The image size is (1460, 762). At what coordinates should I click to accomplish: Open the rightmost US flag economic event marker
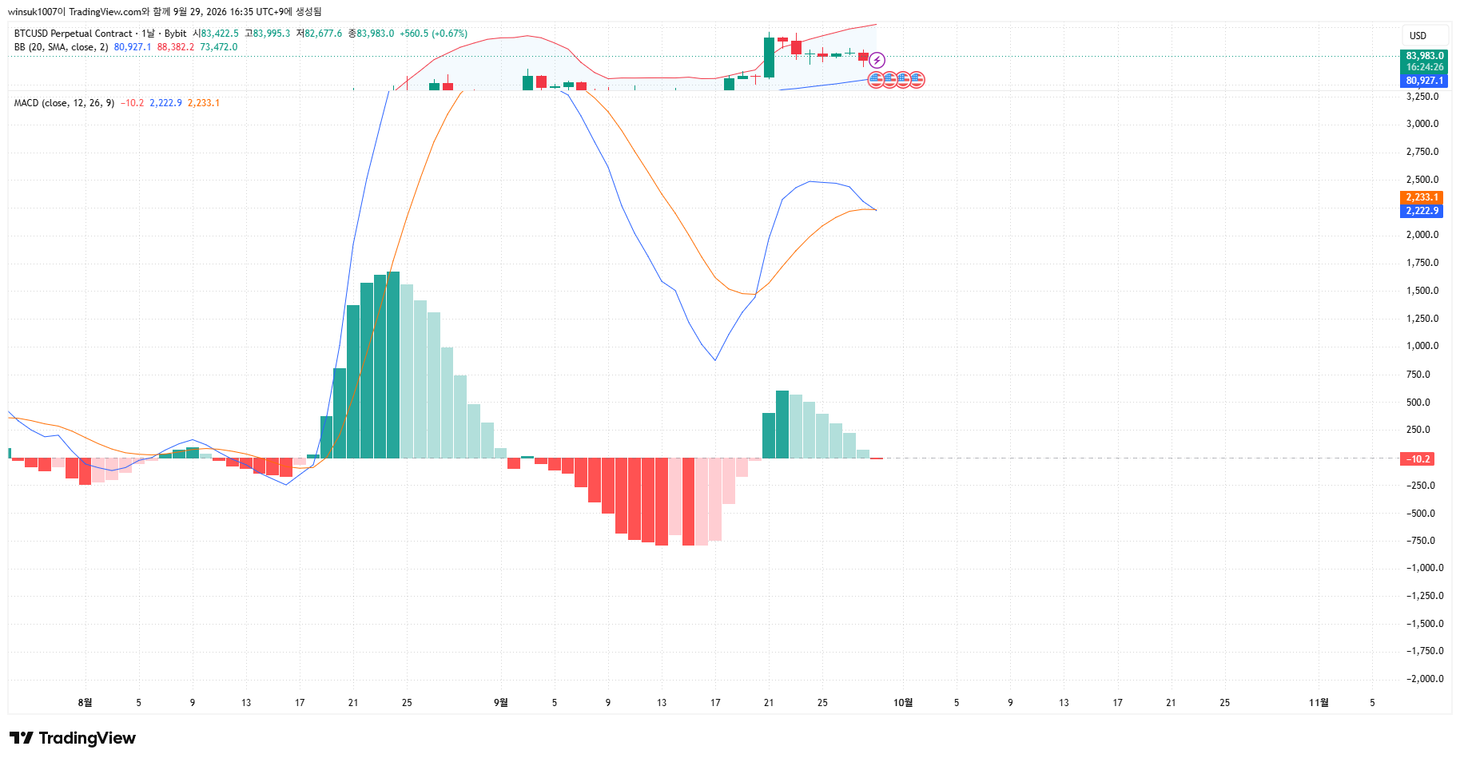[917, 79]
